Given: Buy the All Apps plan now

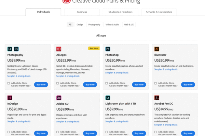Looking at the screenshot, I should [x=90, y=85].
